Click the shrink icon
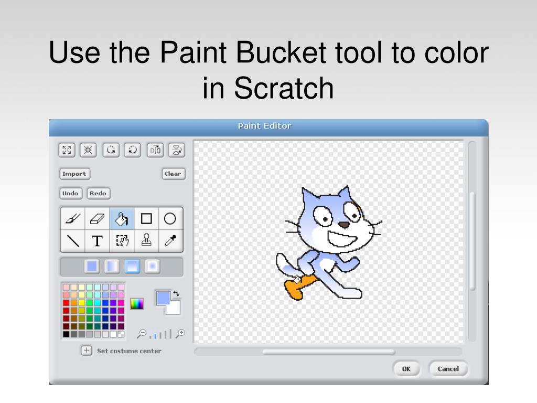 pyautogui.click(x=88, y=150)
